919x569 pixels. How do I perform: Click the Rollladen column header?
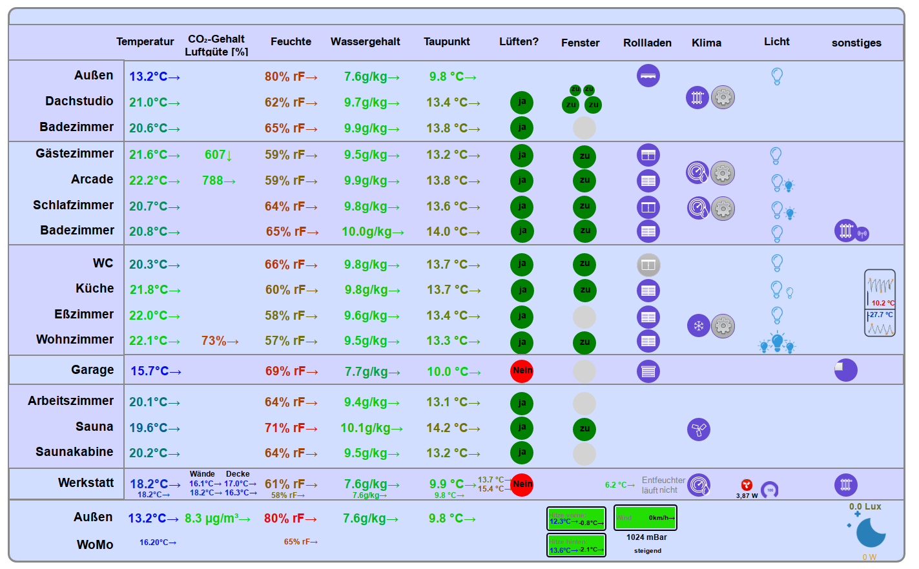point(647,43)
